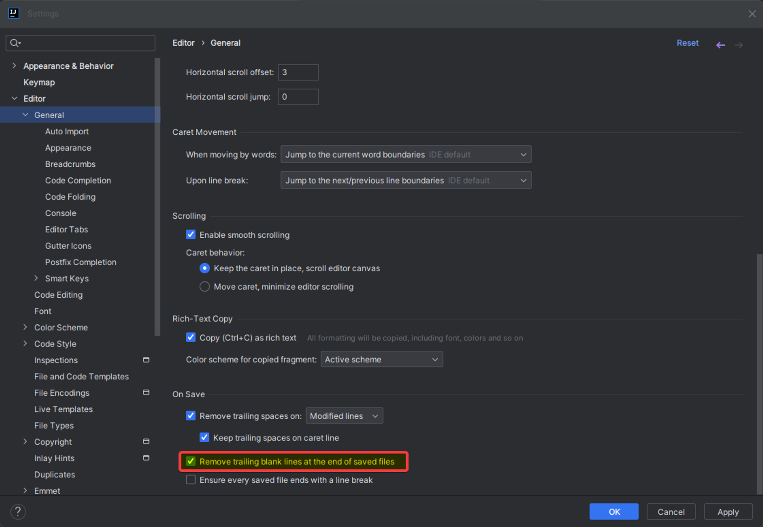Open File Types settings
Viewport: 763px width, 527px height.
coord(54,425)
